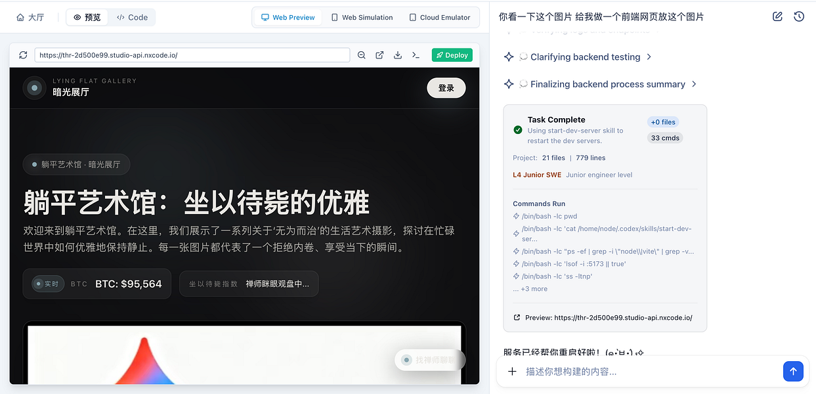
Task: Reload the preview with the refresh icon
Action: [x=23, y=55]
